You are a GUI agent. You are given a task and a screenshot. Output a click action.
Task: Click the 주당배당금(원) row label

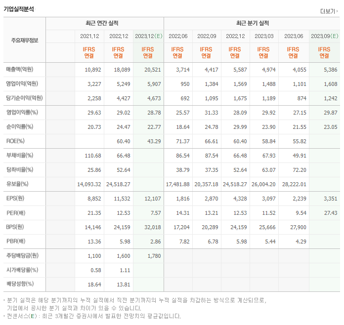22,256
